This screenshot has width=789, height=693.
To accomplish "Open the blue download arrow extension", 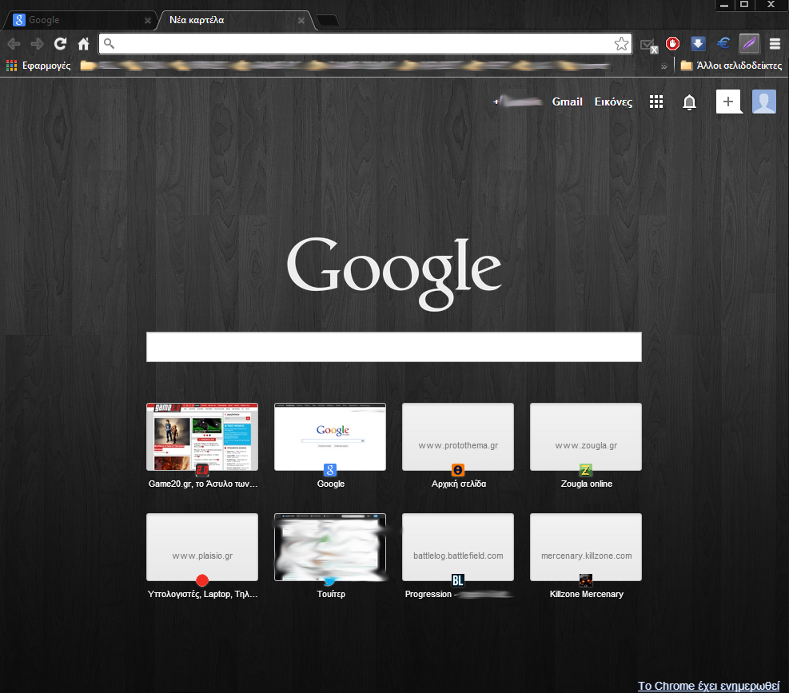I will [698, 44].
